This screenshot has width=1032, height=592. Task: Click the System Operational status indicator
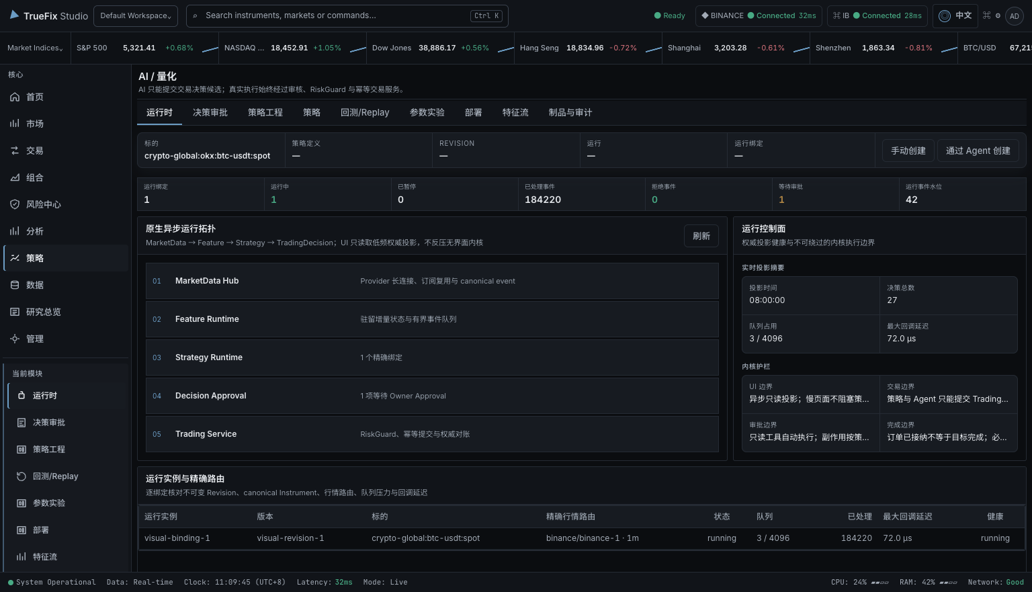tap(52, 583)
